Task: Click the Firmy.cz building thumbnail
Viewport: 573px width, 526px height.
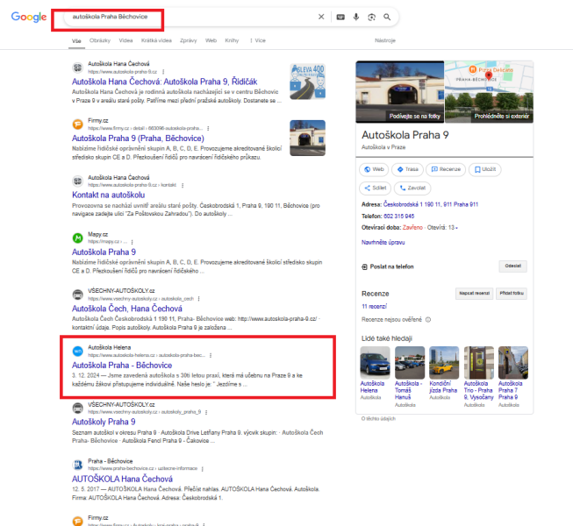Action: 308,138
